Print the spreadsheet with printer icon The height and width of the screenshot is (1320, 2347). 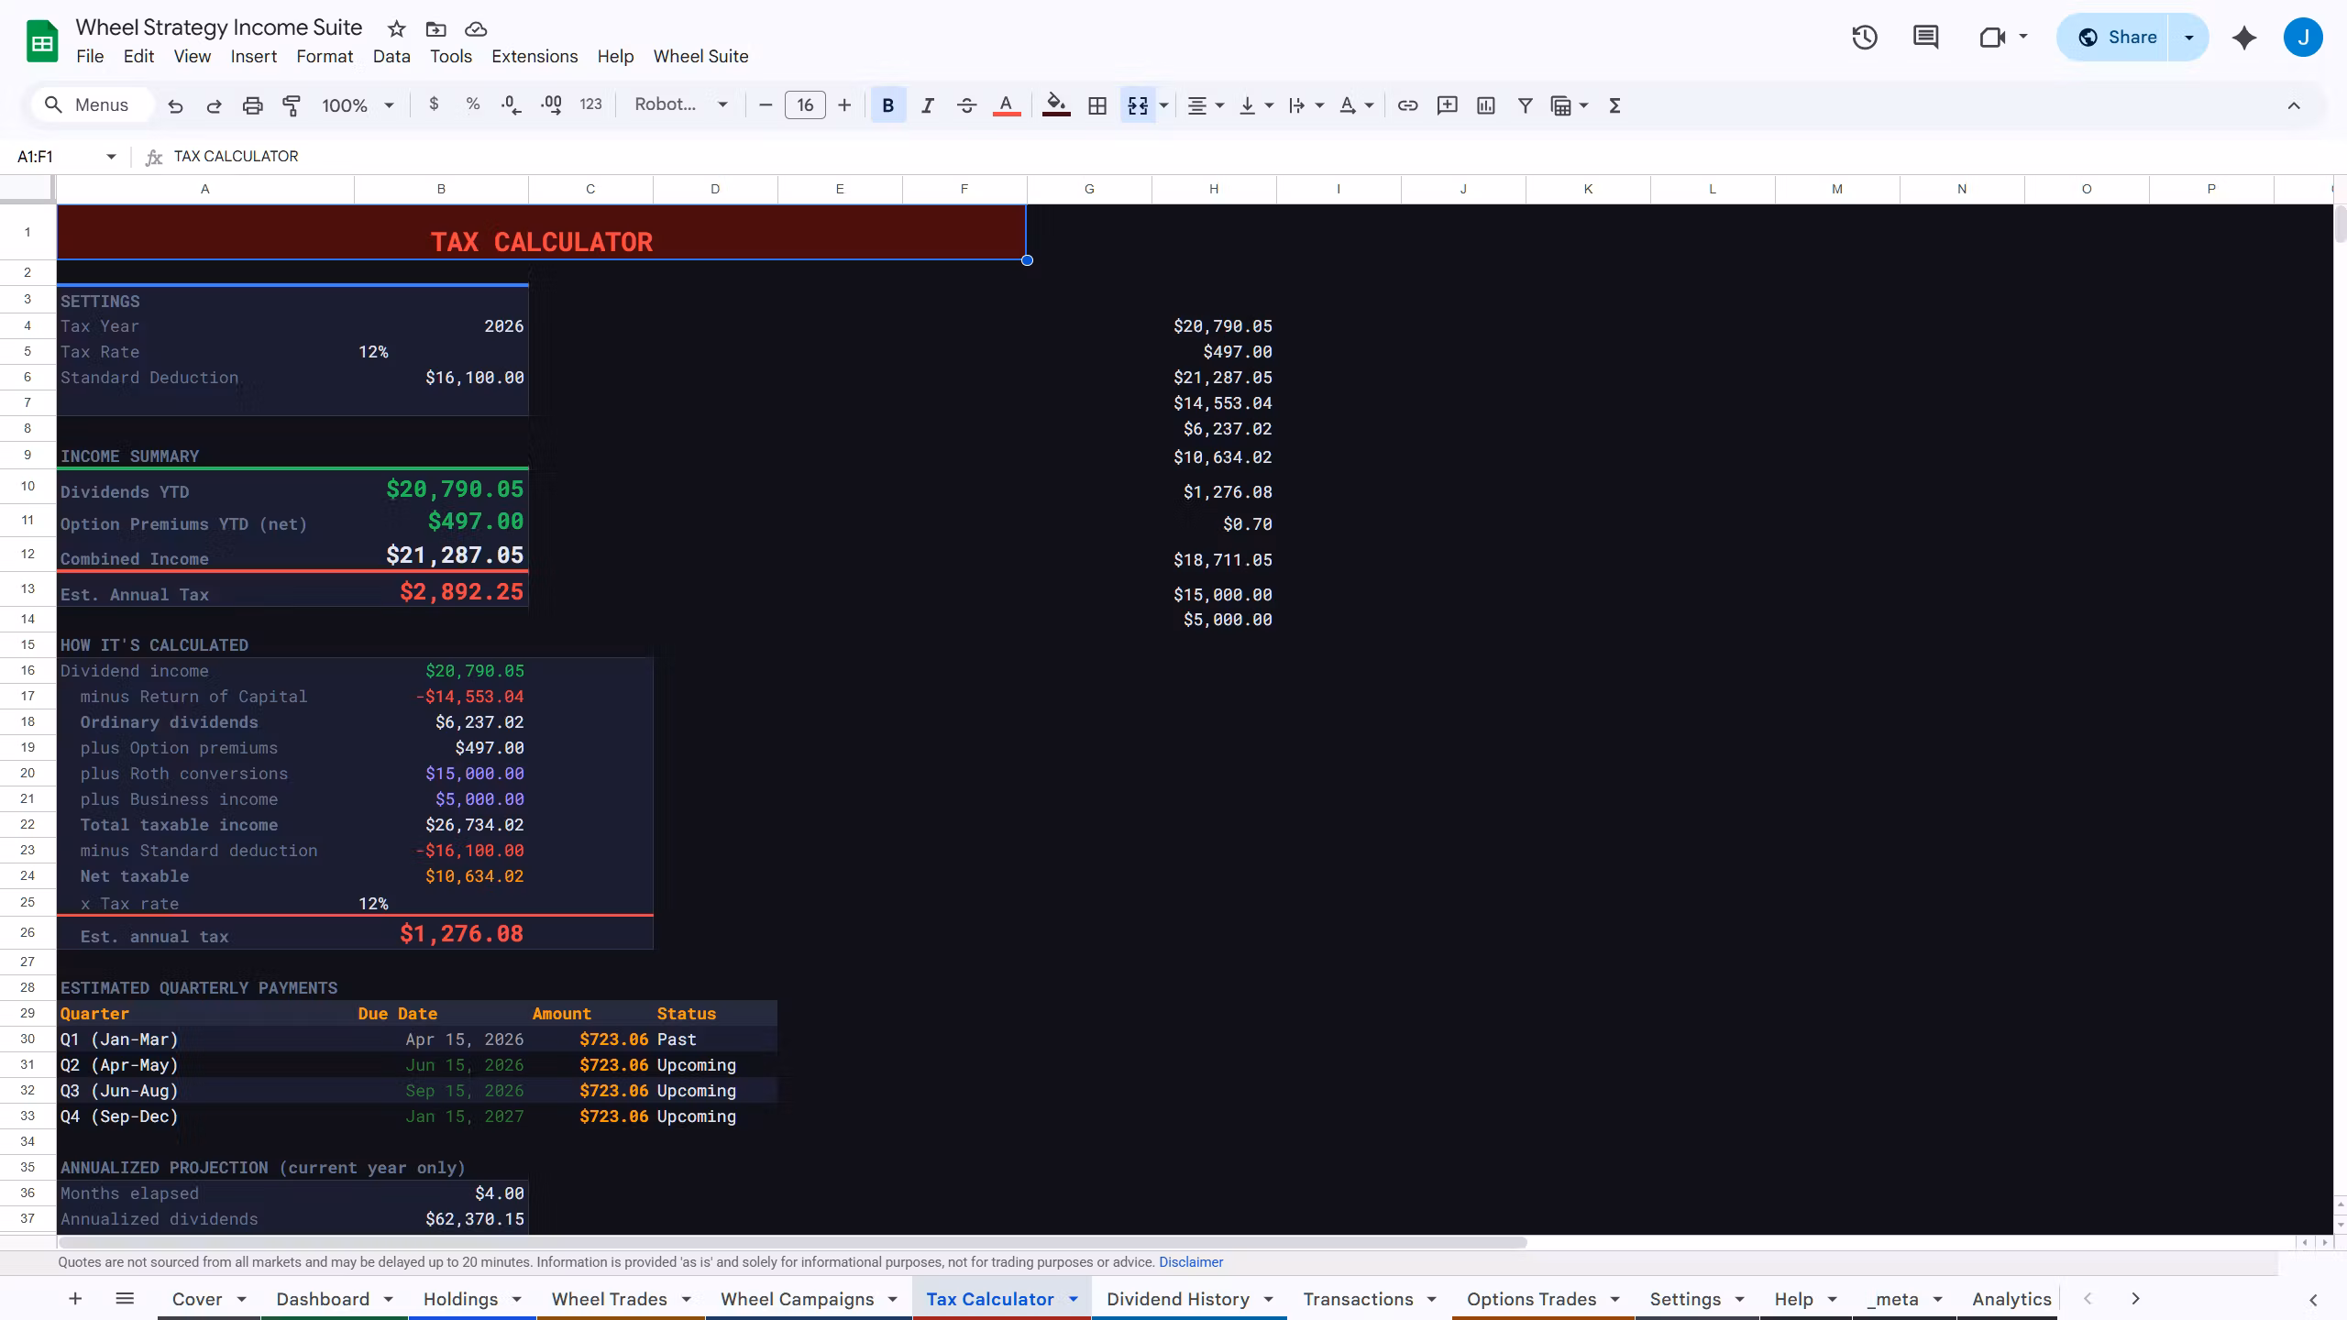click(x=252, y=105)
